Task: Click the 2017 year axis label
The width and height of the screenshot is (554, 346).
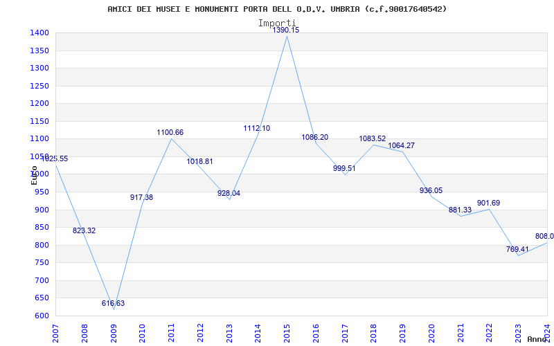Action: pyautogui.click(x=345, y=333)
